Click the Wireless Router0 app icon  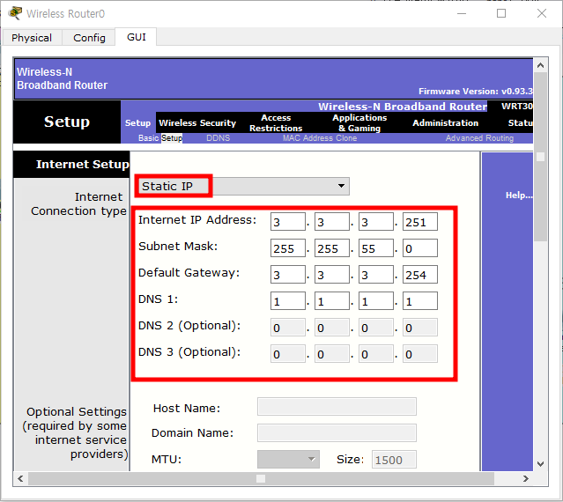15,13
